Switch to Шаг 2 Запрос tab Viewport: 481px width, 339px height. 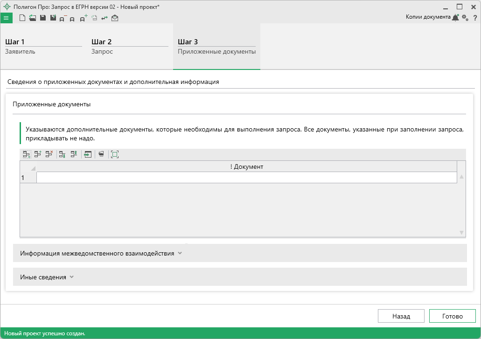click(129, 47)
